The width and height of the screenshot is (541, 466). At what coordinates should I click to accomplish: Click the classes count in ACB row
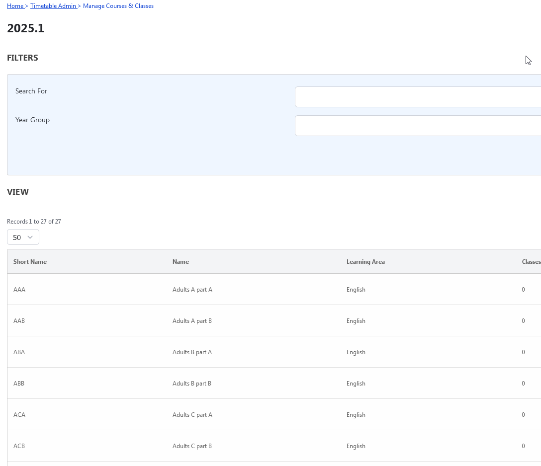(x=524, y=446)
